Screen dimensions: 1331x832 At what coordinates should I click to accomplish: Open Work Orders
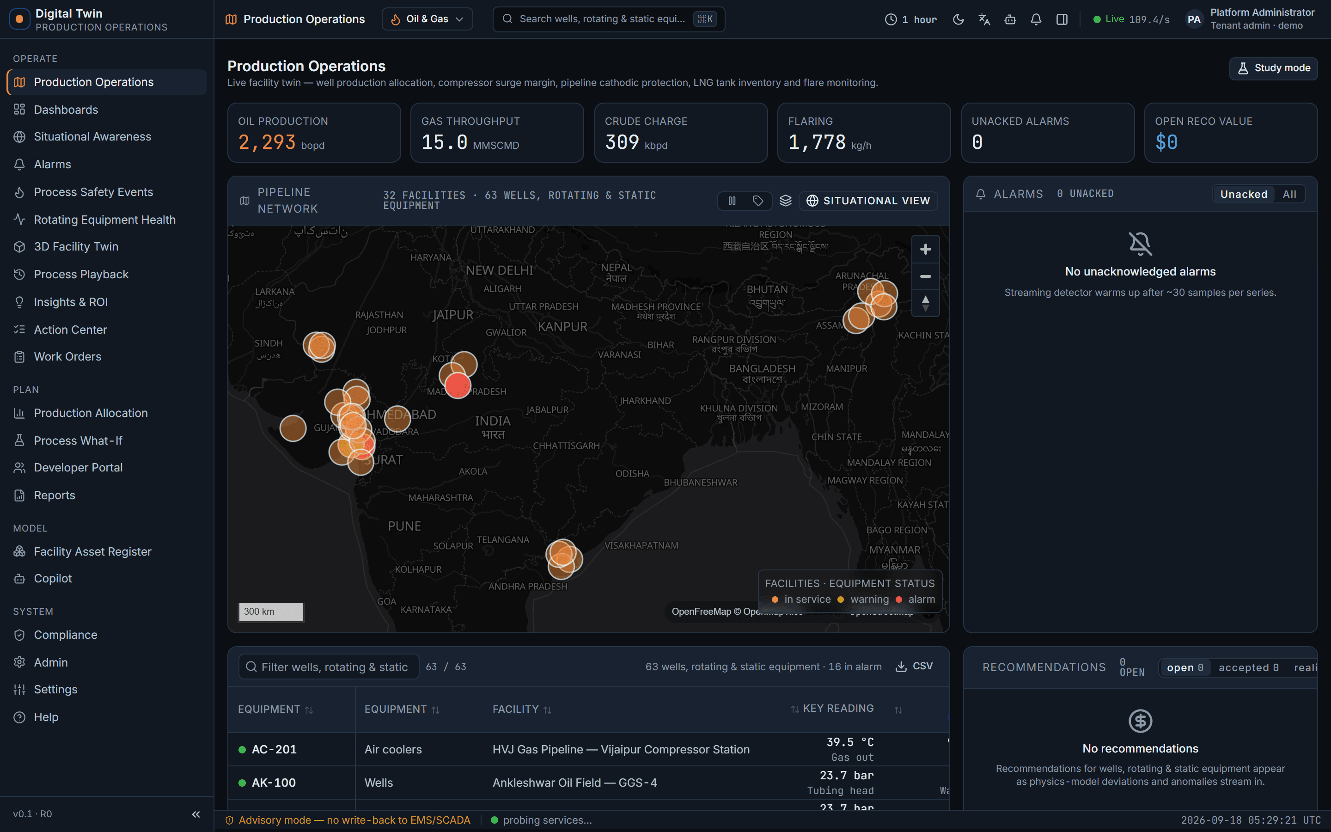tap(107, 356)
